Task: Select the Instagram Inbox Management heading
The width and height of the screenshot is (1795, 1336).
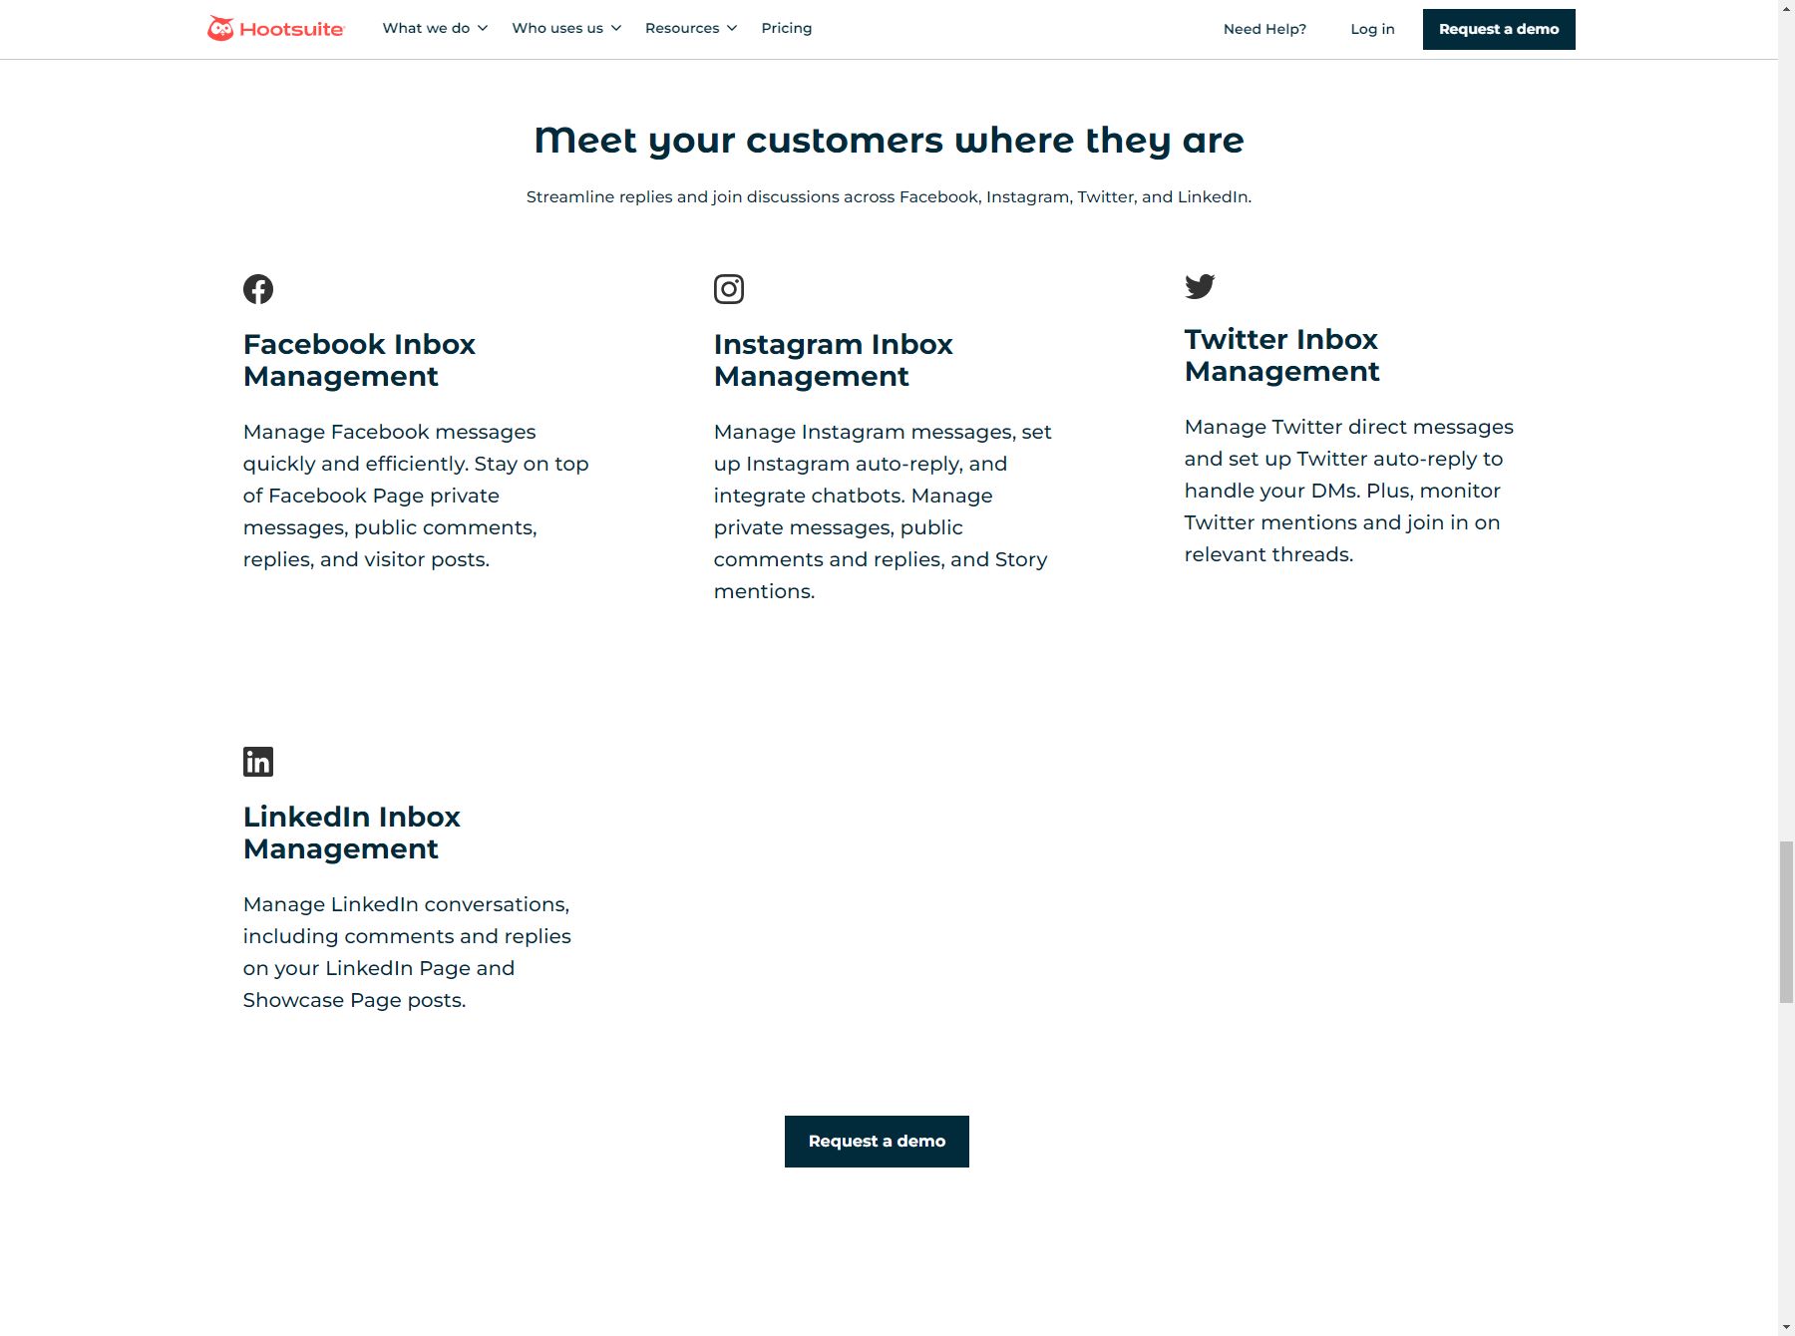Action: point(833,359)
